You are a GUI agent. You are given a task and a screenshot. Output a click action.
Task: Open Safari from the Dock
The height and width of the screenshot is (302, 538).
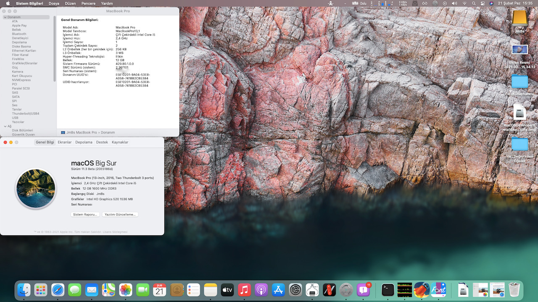click(58, 290)
